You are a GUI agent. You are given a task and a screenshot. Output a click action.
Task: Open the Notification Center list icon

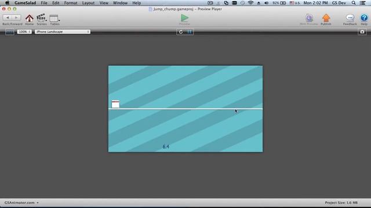(362, 3)
